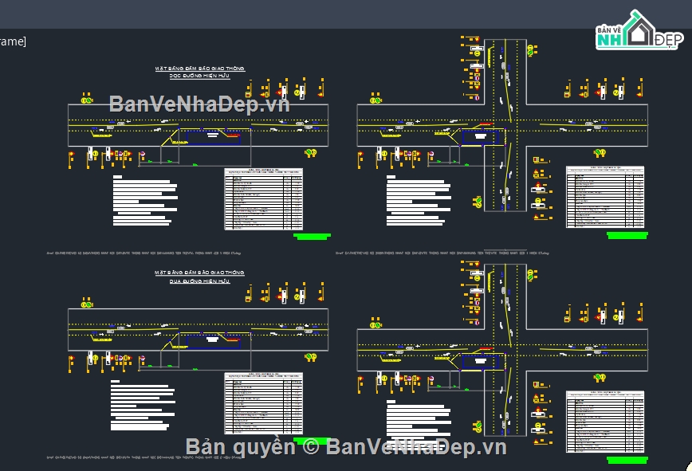Select the white notes block under the DỌC ĐƯỜNG road plan

145,201
